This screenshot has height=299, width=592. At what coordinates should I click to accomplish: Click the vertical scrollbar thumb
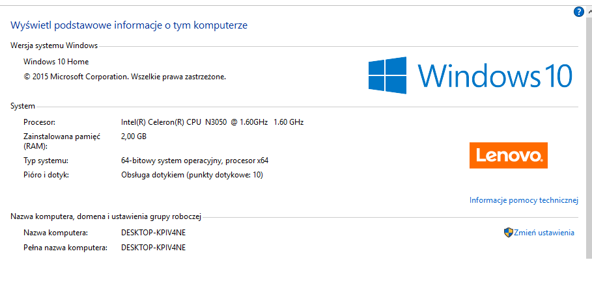(589, 138)
